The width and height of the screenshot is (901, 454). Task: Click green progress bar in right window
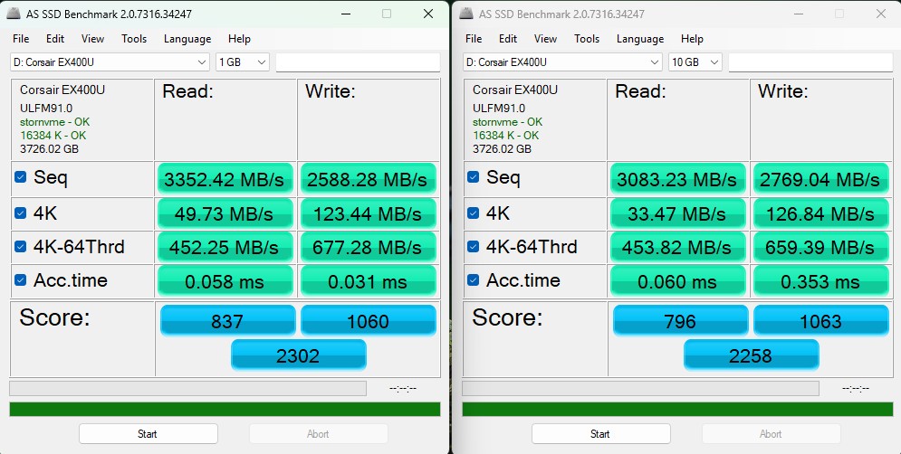click(677, 409)
